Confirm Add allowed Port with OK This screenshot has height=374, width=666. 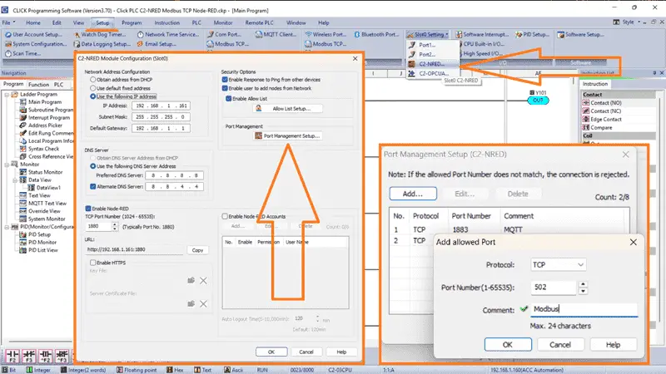(508, 344)
